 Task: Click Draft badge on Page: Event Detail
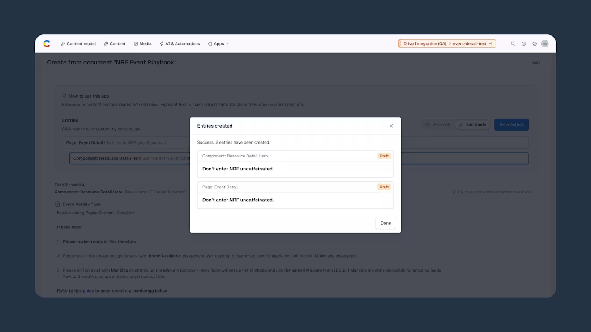(x=384, y=187)
